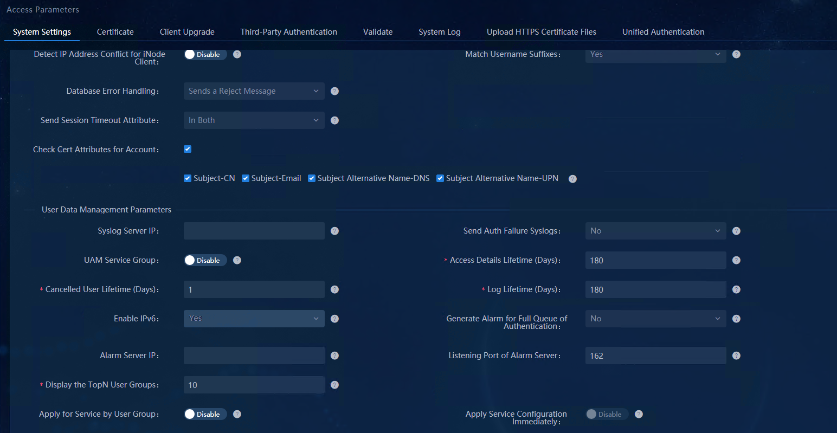Image resolution: width=837 pixels, height=433 pixels.
Task: Show help for Syslog Server IP
Action: (334, 231)
